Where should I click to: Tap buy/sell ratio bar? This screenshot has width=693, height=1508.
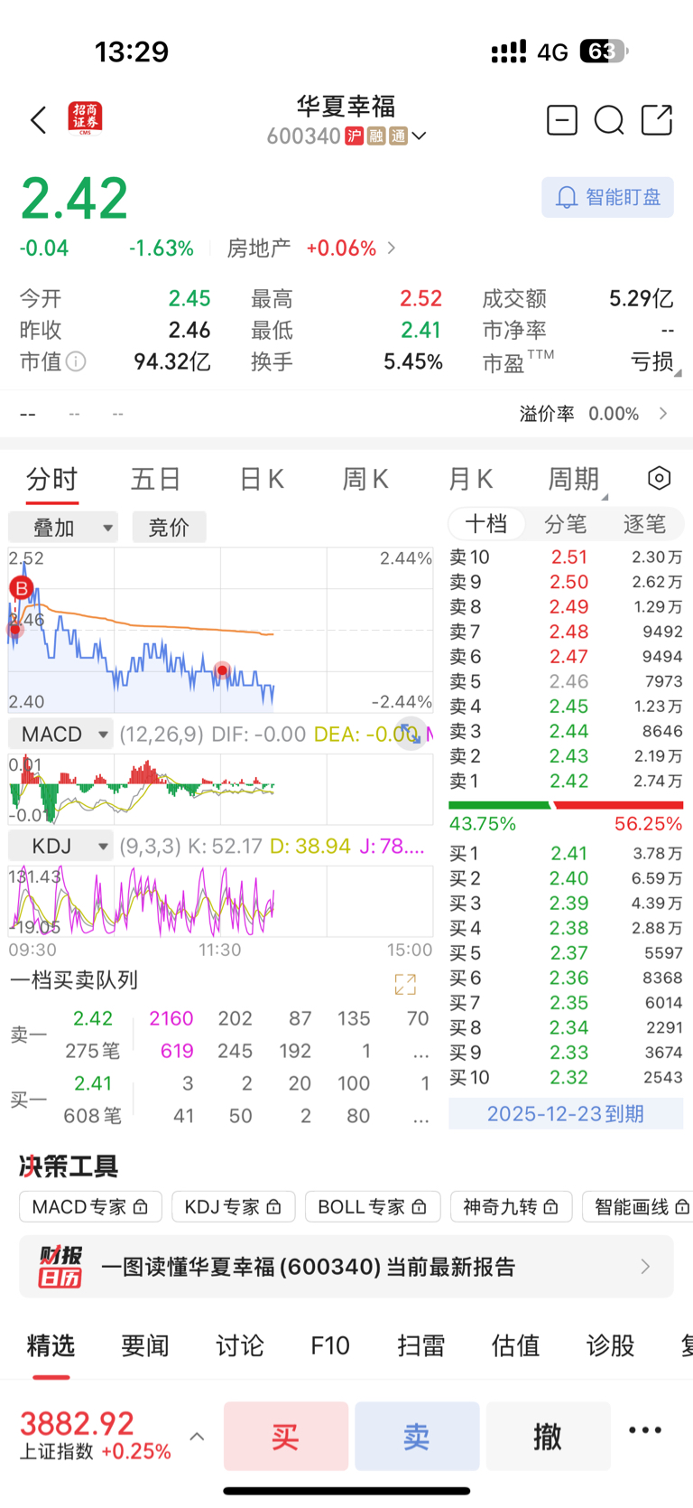coord(566,805)
